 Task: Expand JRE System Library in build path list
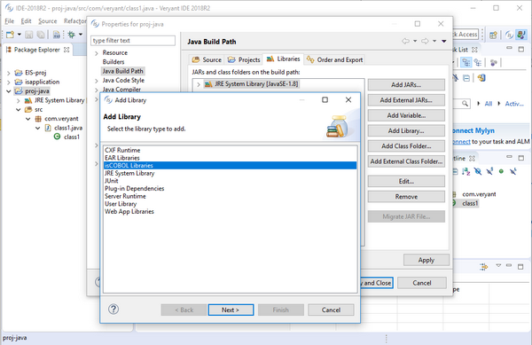[199, 84]
